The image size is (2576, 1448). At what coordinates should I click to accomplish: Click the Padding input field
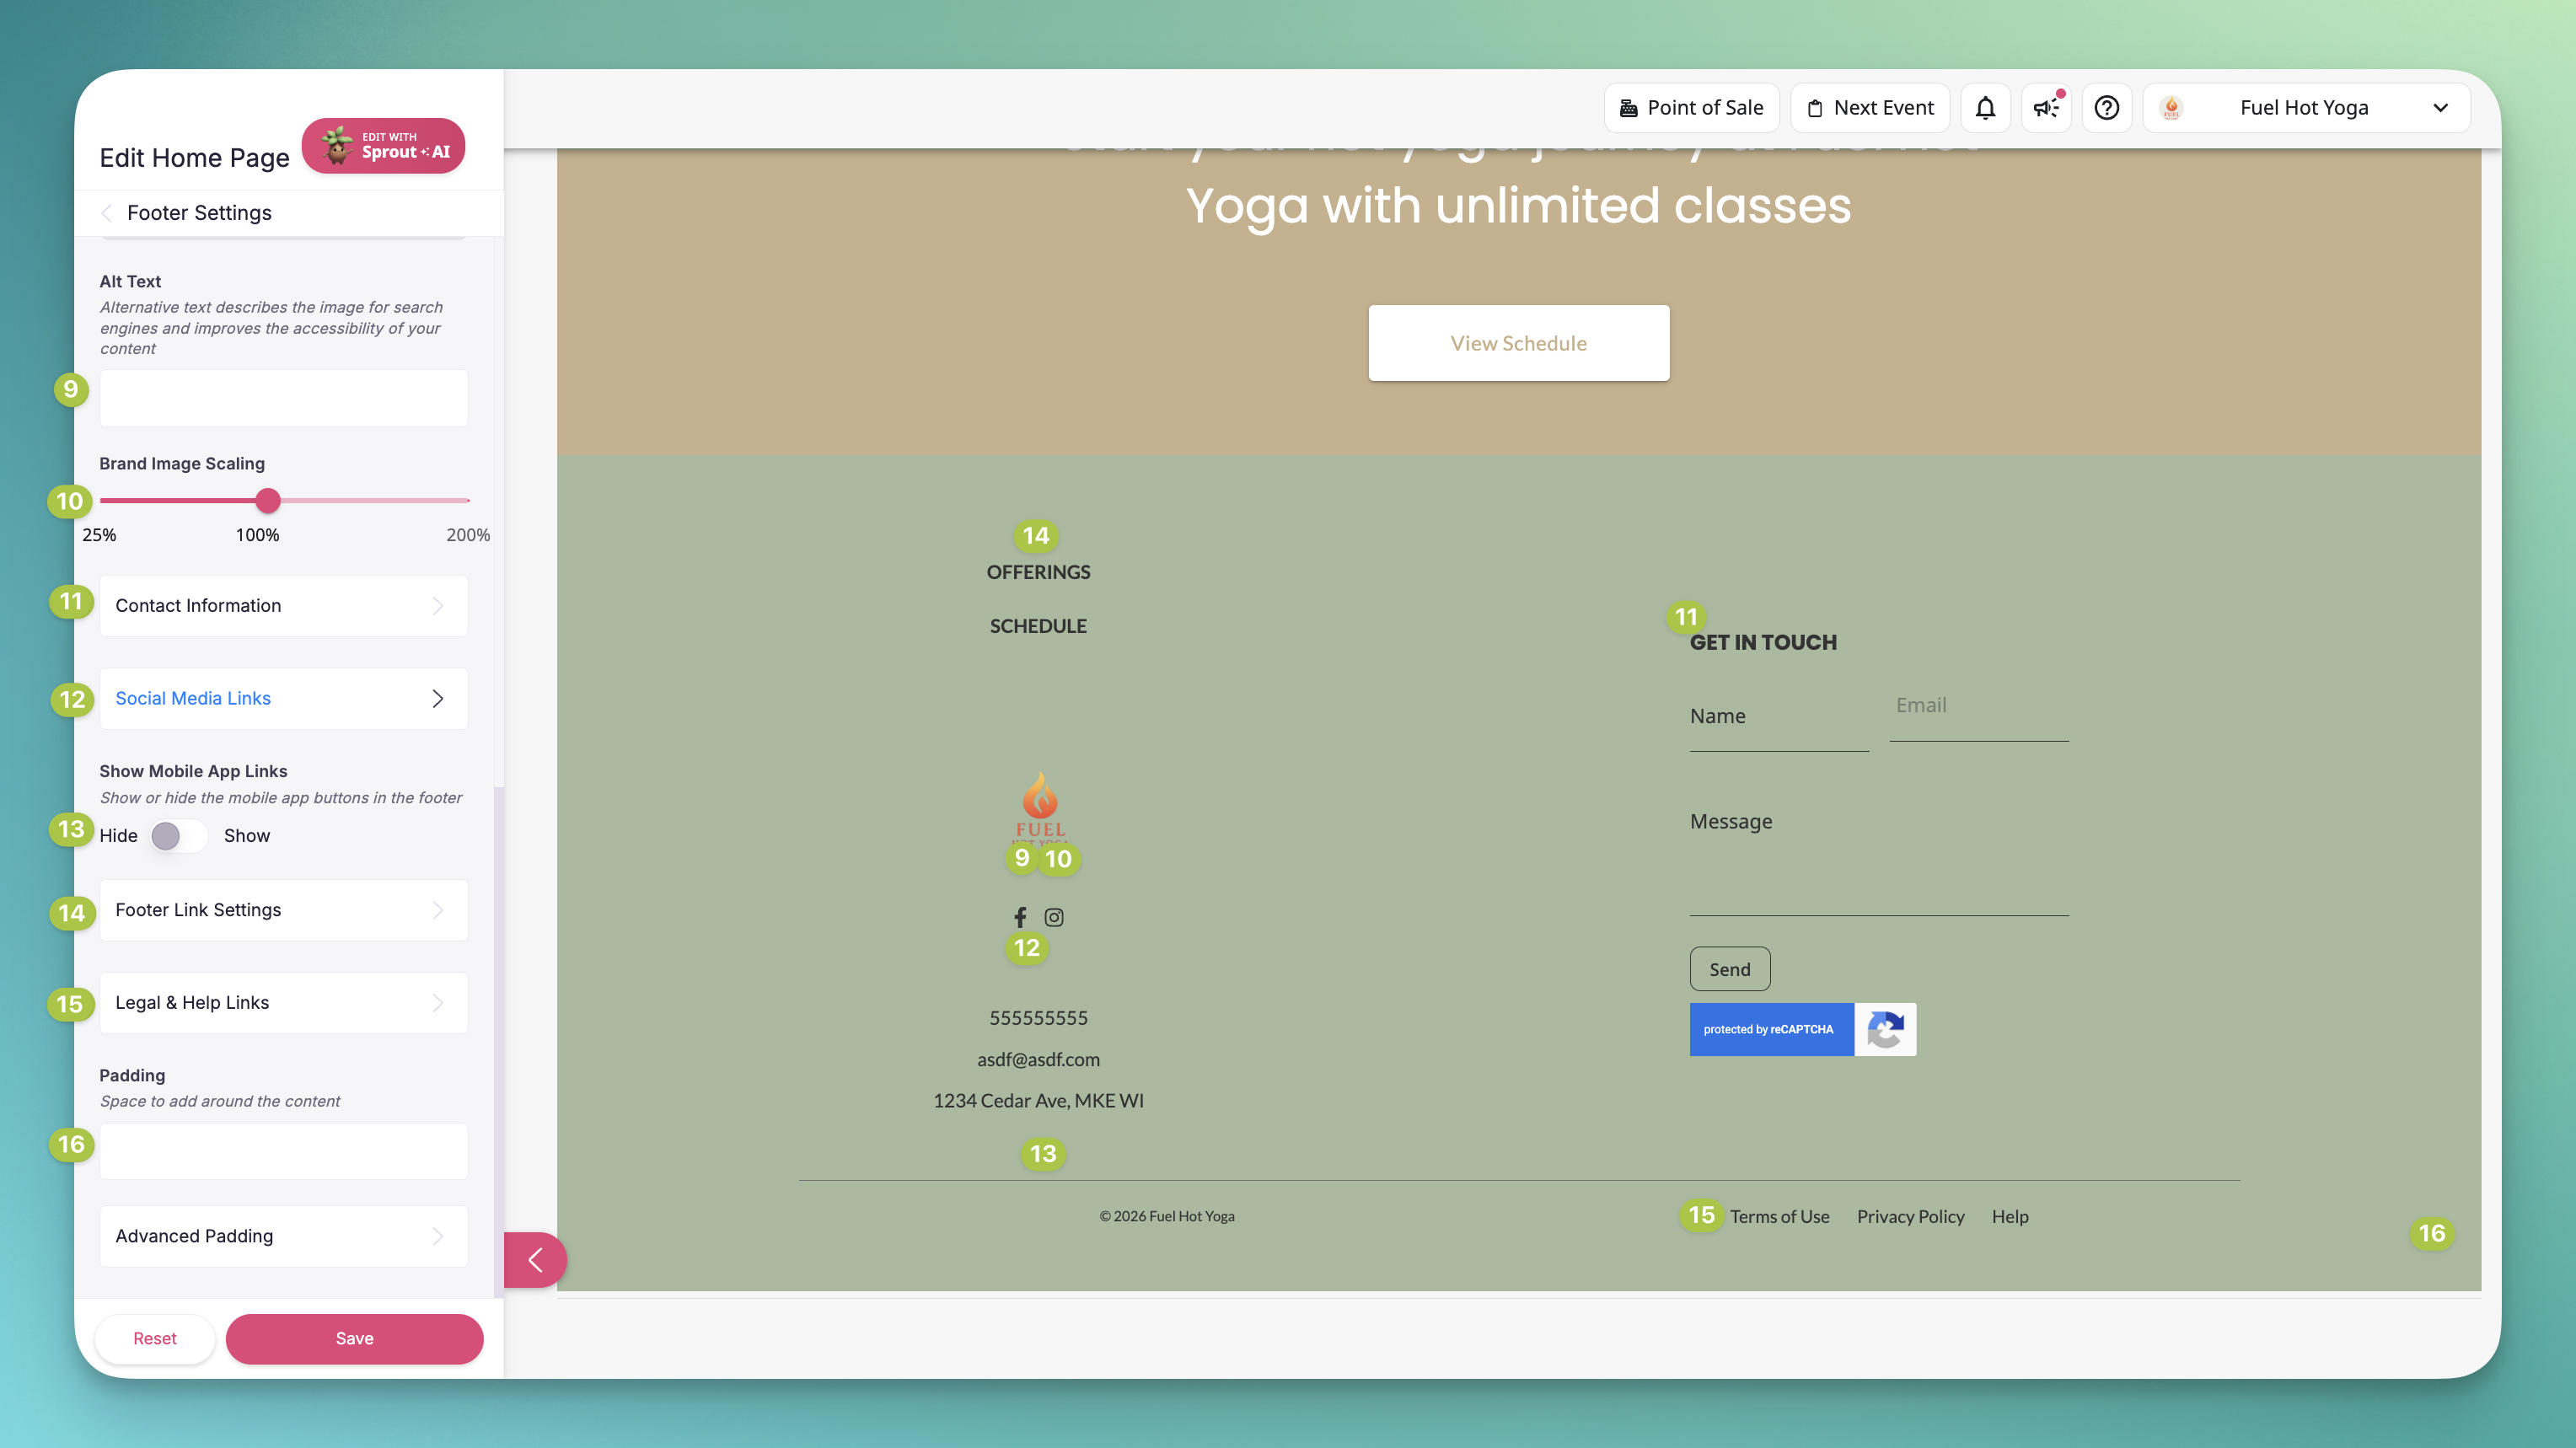pos(284,1151)
